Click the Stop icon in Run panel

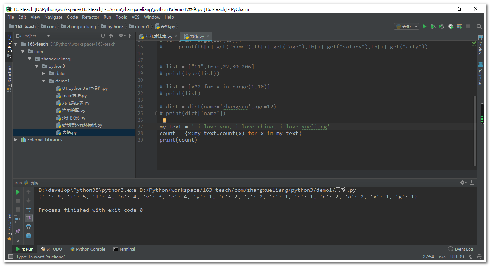[x=18, y=201]
